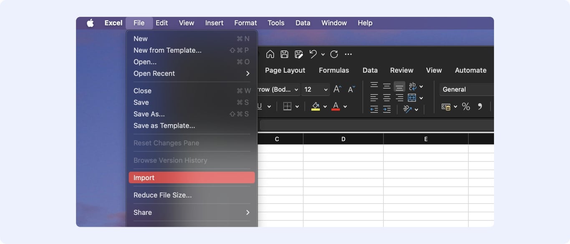Viewport: 570px width, 244px height.
Task: Open the font color dropdown arrow
Action: [345, 107]
